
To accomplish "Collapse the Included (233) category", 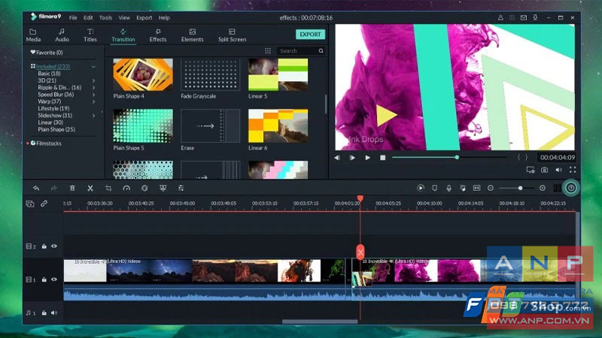I will [x=93, y=67].
